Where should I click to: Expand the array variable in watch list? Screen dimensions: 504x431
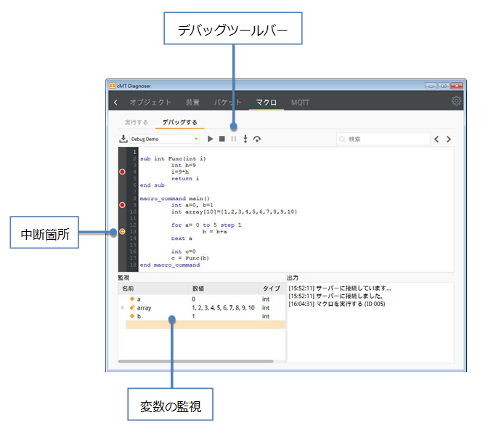tap(122, 308)
